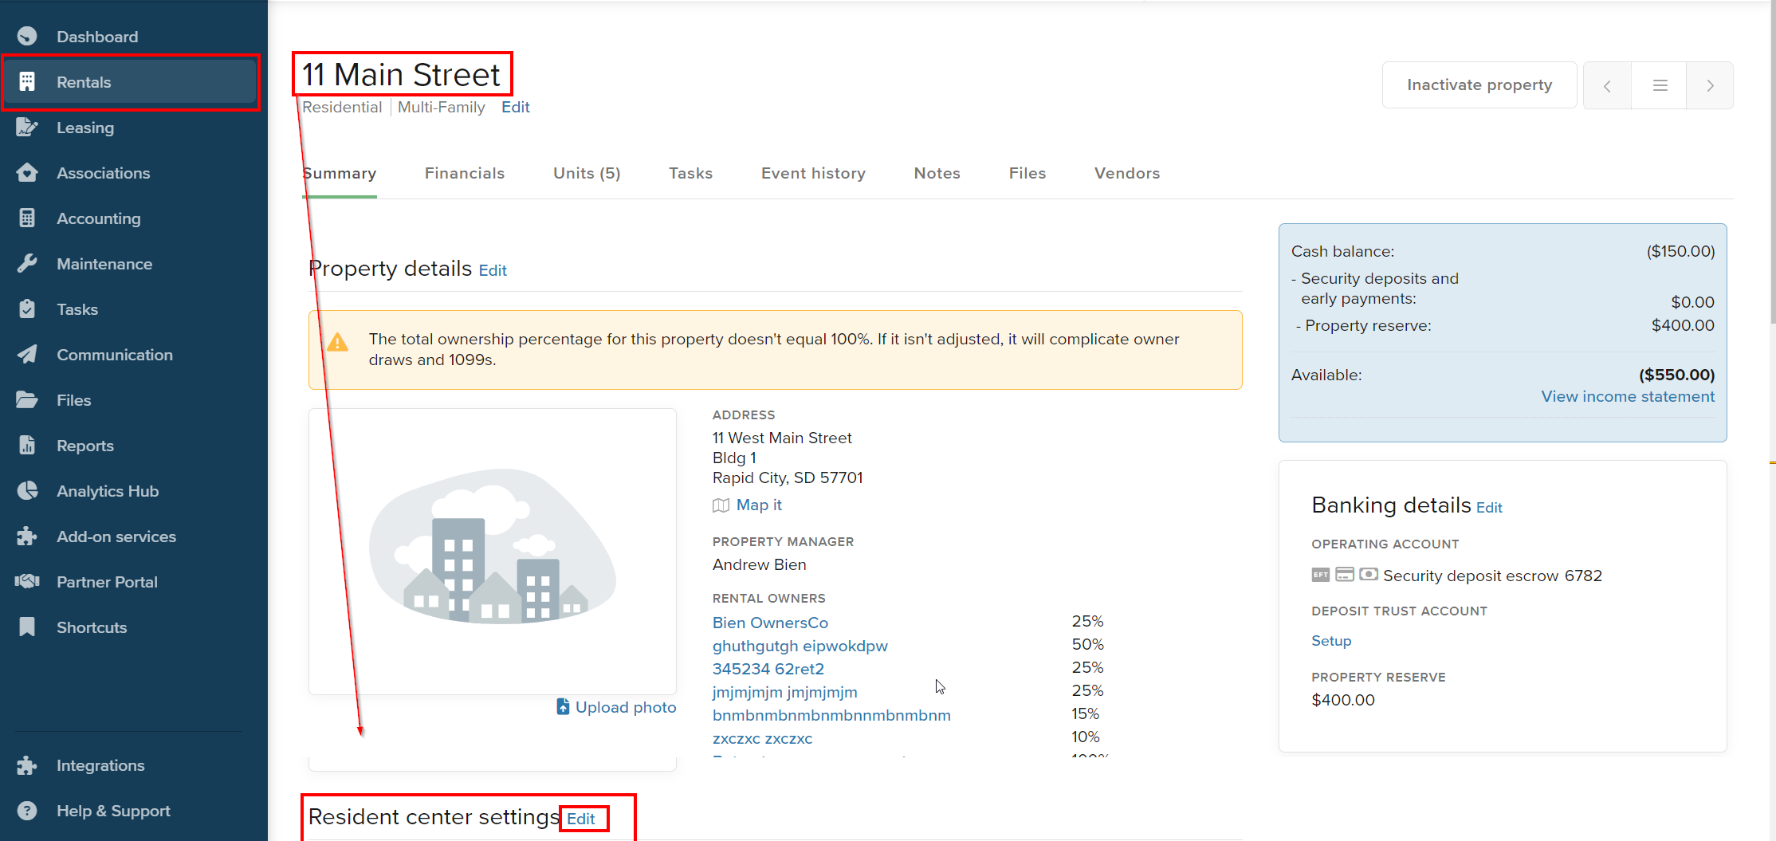Open Maintenance via wrench icon
The image size is (1776, 841).
(27, 264)
